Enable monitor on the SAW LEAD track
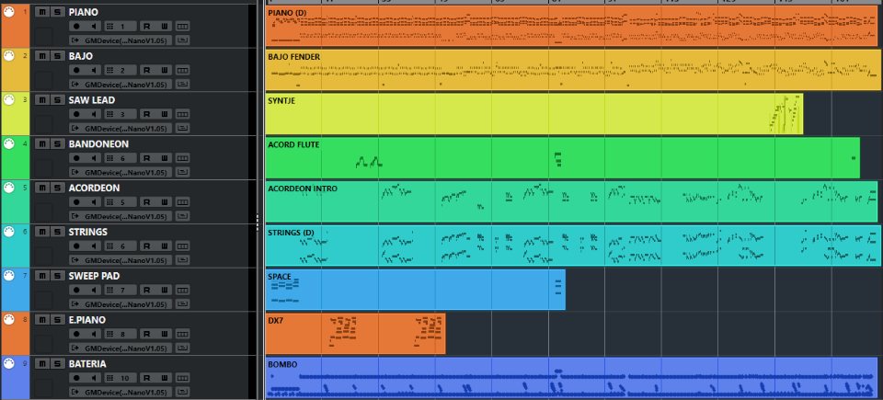This screenshot has width=883, height=400. coord(94,114)
